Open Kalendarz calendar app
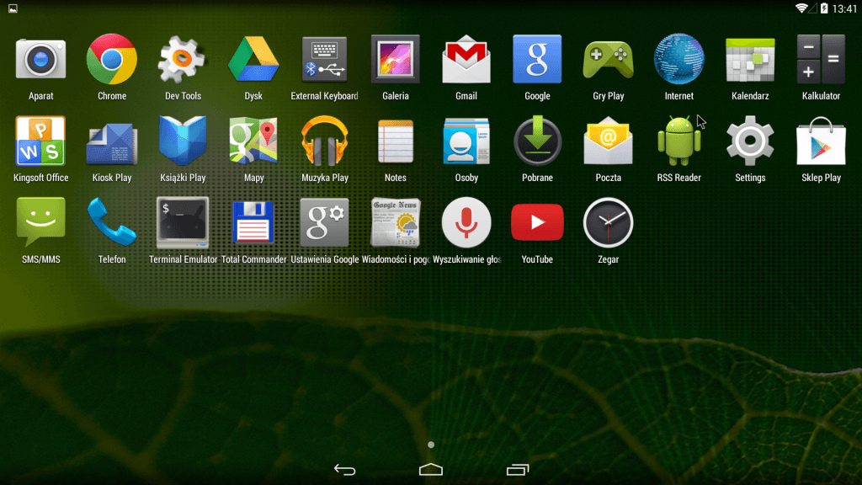The image size is (862, 485). [750, 60]
